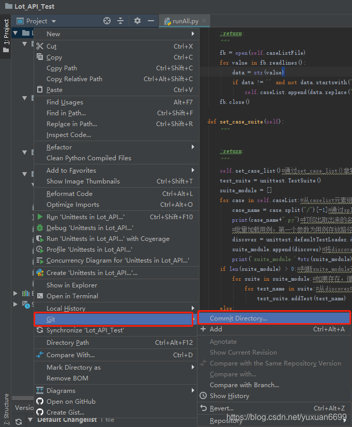The image size is (352, 427).
Task: Click the refresh icon in Version Control panel
Action: (x=19, y=421)
